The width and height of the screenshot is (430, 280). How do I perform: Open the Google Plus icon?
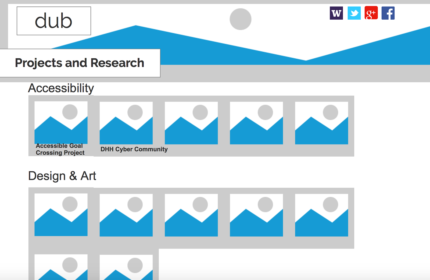click(371, 13)
